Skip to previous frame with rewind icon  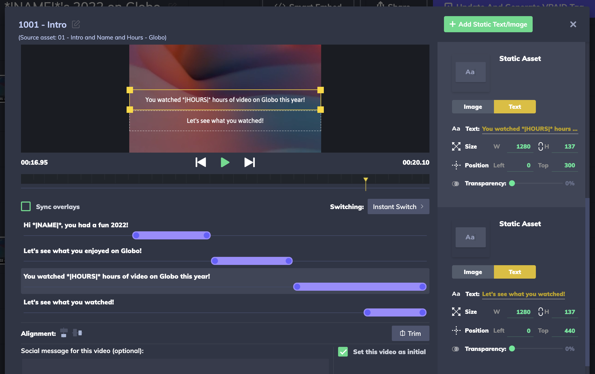click(201, 162)
